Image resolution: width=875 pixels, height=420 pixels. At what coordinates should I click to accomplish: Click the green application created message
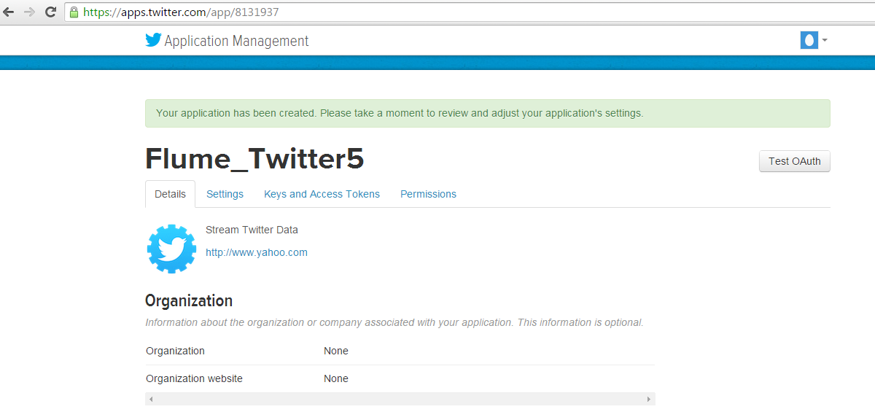pos(487,113)
